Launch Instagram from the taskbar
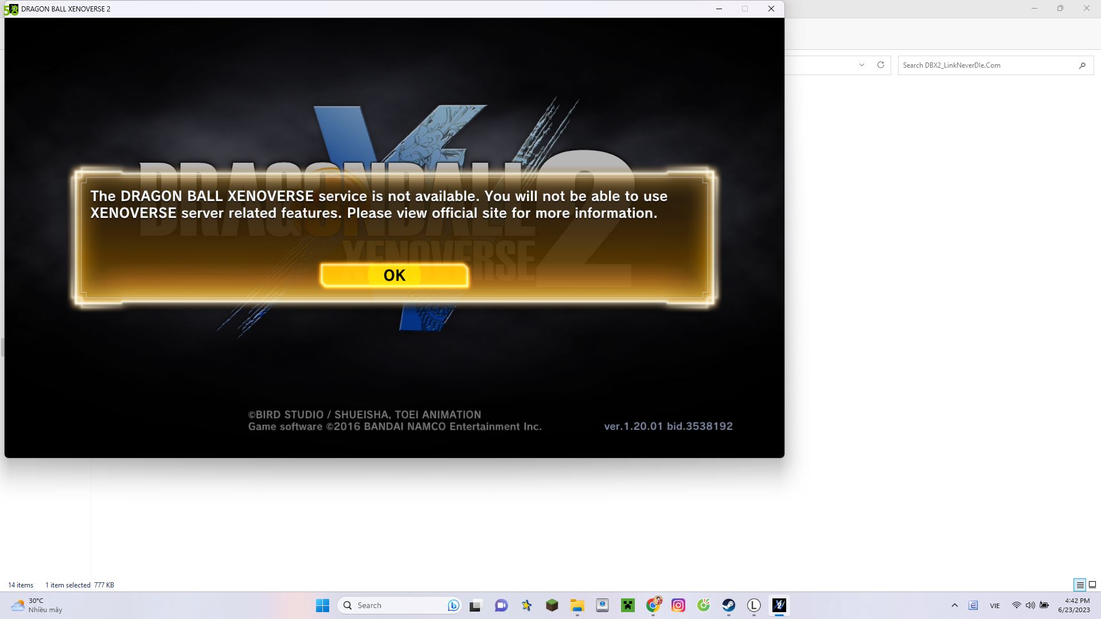The width and height of the screenshot is (1101, 619). point(678,605)
